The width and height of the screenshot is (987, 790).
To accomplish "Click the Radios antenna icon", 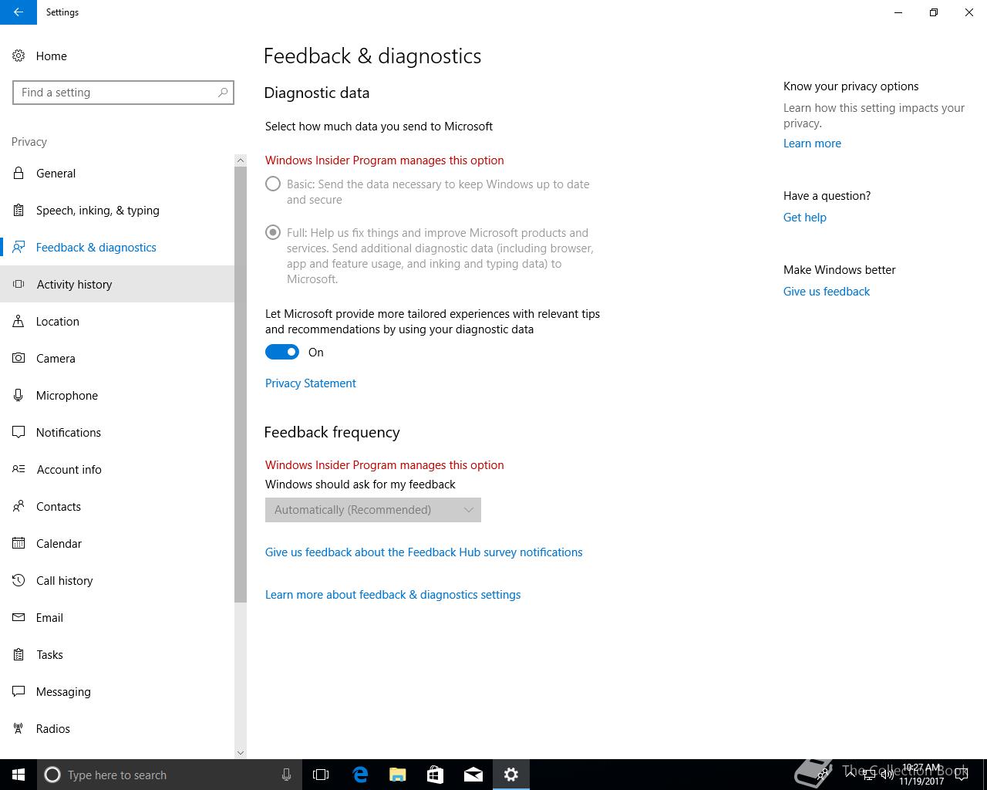I will [x=19, y=728].
